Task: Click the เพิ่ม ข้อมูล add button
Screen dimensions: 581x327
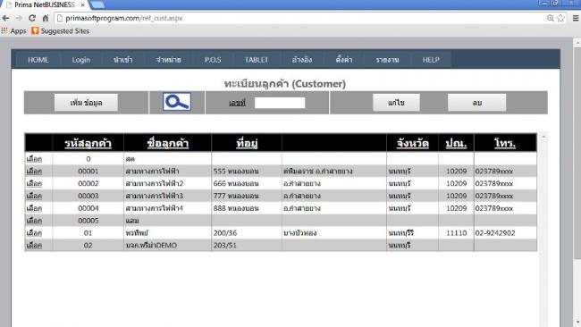Action: [x=86, y=103]
